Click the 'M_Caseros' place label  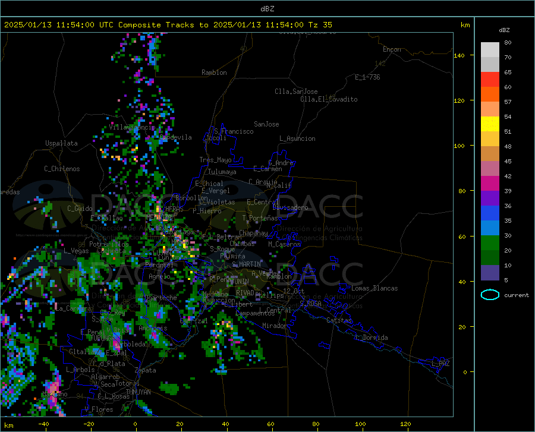click(284, 244)
